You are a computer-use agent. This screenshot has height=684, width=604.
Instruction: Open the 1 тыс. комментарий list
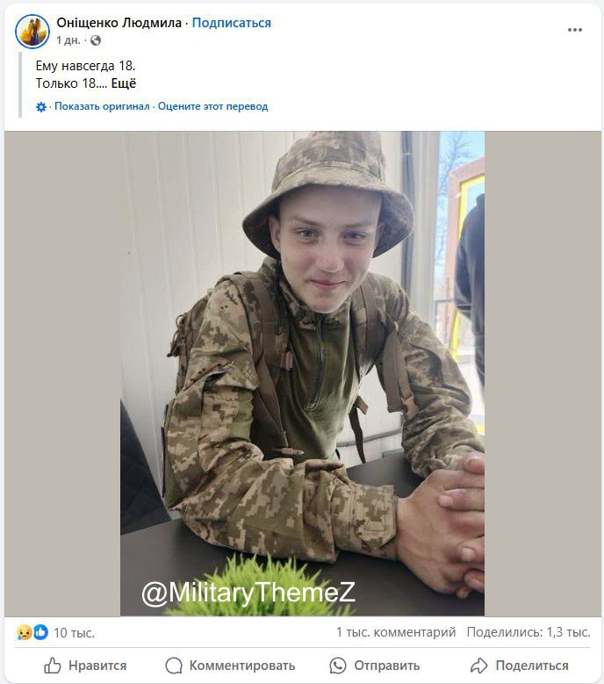point(396,632)
